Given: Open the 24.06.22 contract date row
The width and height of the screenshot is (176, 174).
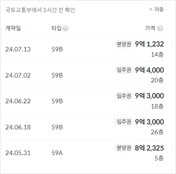Looking at the screenshot, I should click(84, 101).
